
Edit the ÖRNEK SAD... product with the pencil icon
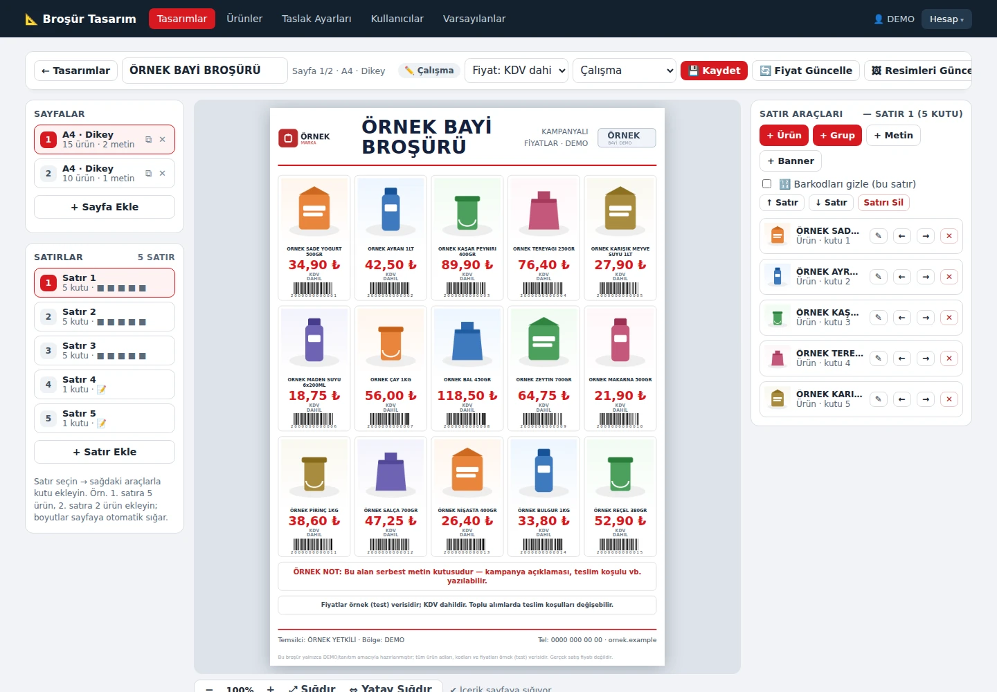click(x=878, y=236)
